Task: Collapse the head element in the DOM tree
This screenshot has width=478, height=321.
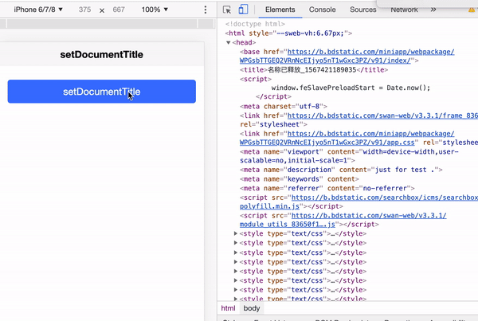Action: coord(230,43)
